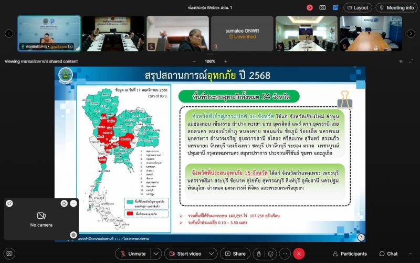This screenshot has width=420, height=263.
Task: Click the red recording indicator icon
Action: [x=310, y=8]
